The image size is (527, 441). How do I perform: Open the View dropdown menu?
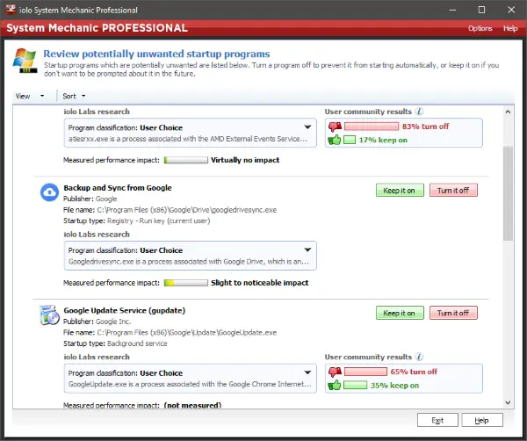tap(30, 96)
